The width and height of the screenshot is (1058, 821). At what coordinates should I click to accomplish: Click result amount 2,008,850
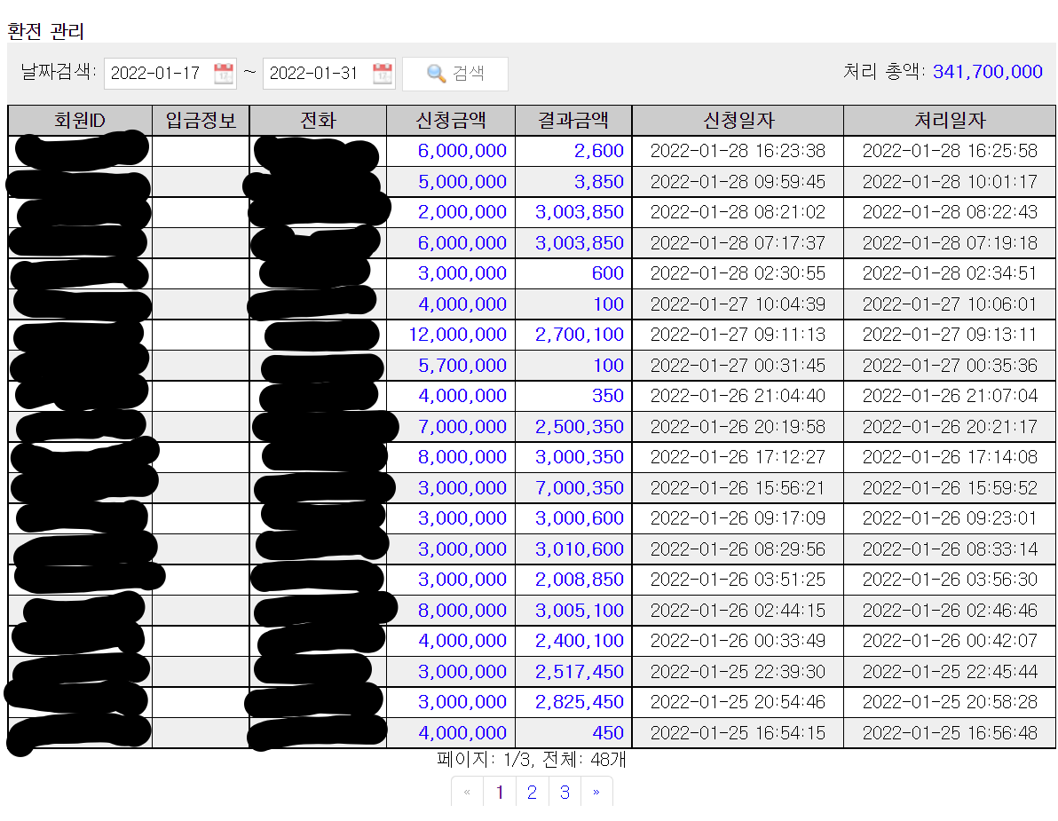(x=579, y=580)
